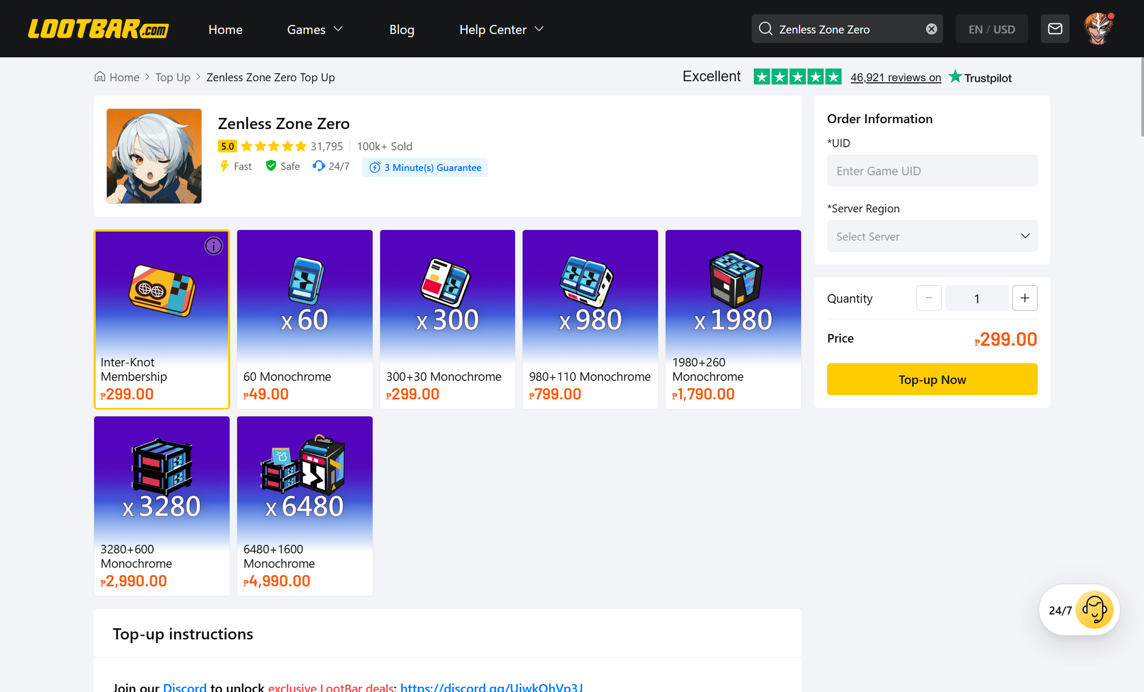
Task: Click the page vertical scrollbar
Action: pos(1142,96)
